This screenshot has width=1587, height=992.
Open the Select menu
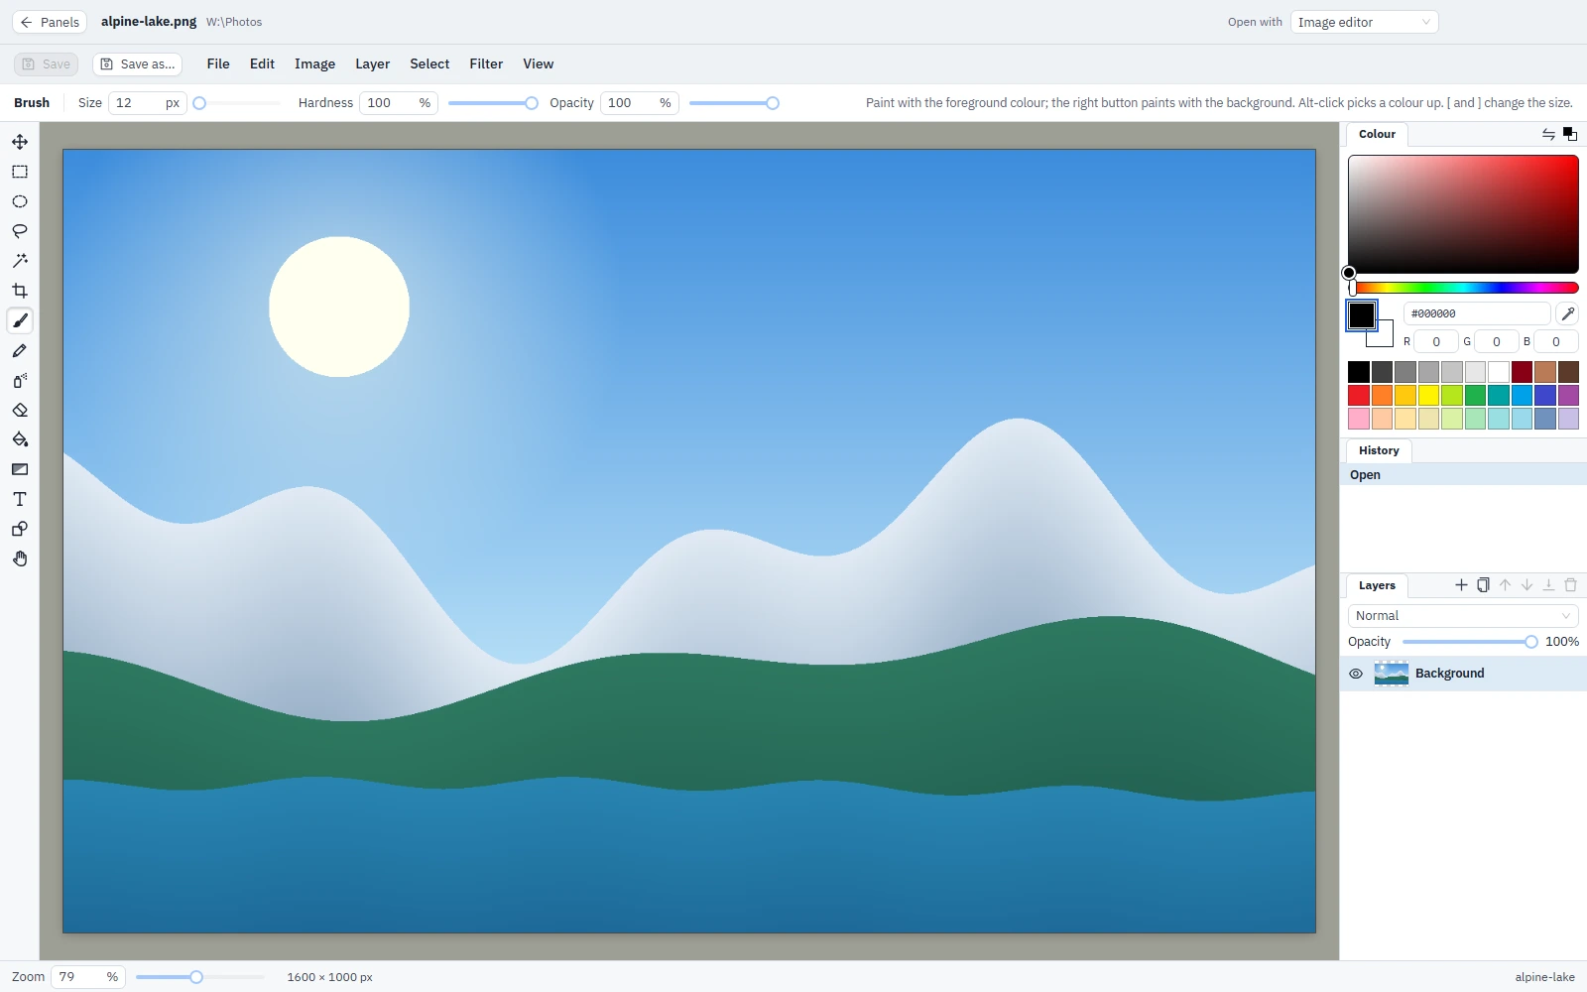click(x=429, y=63)
